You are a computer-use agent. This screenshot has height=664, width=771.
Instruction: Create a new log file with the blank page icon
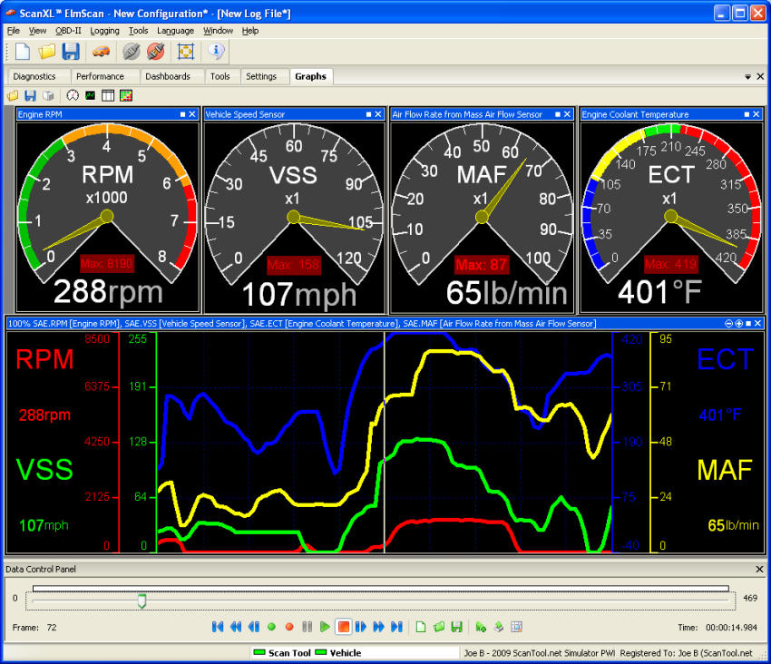click(x=23, y=52)
